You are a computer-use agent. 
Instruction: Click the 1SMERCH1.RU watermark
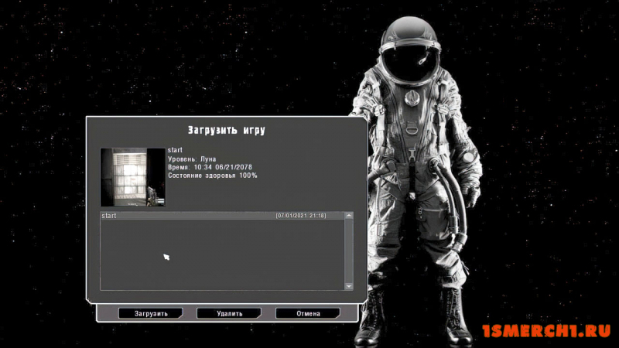point(546,331)
